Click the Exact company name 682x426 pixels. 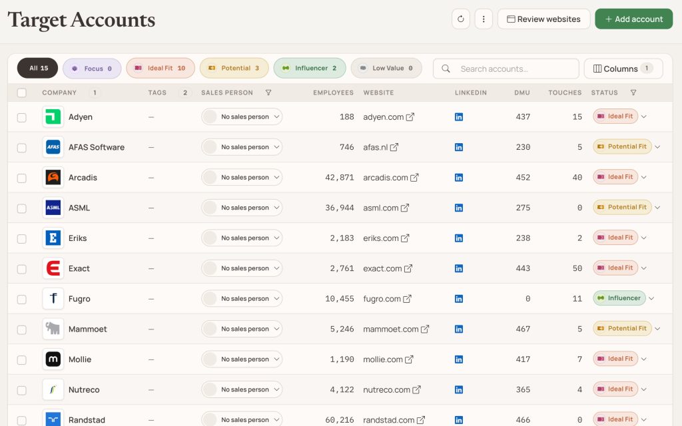[79, 269]
